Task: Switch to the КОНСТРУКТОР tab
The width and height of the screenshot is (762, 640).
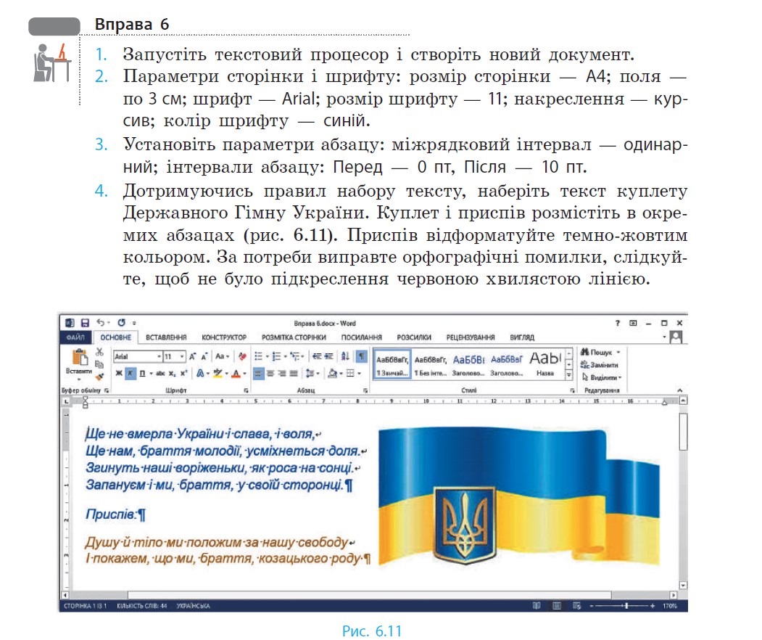Action: [224, 337]
